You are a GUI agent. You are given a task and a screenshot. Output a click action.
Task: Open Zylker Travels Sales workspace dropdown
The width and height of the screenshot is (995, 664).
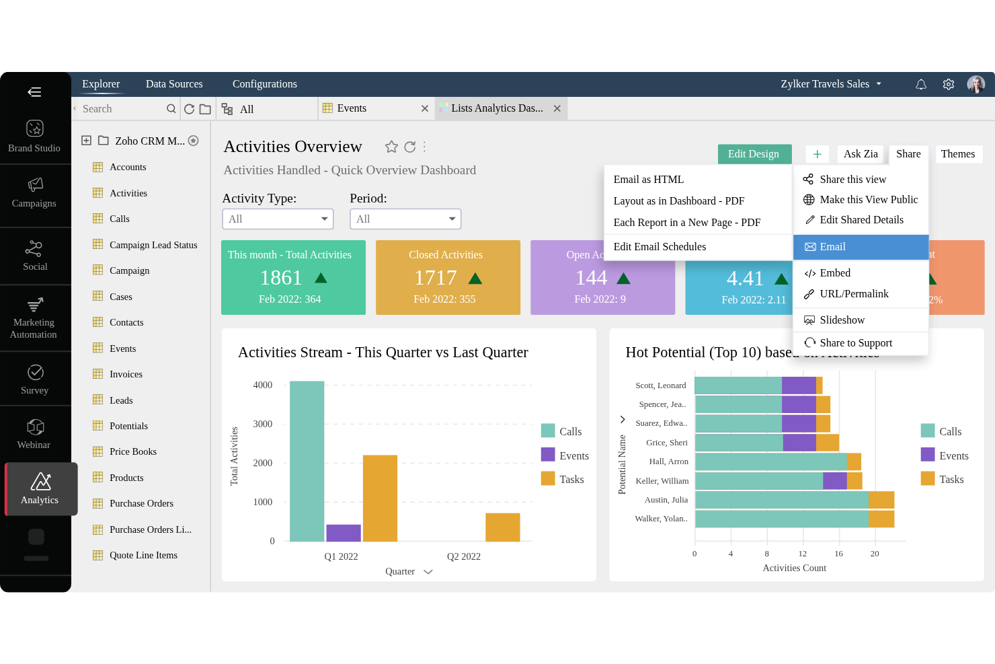[831, 84]
